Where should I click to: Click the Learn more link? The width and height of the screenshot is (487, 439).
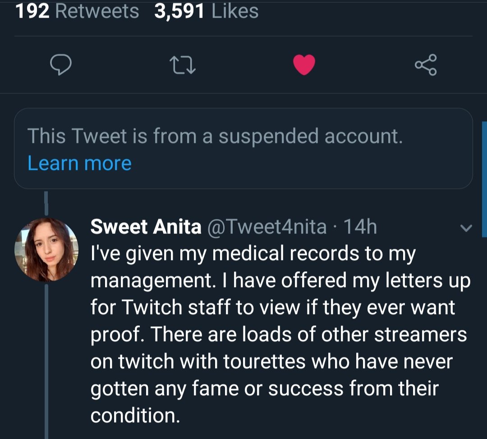pyautogui.click(x=79, y=163)
